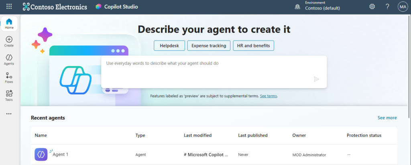Click See more next to Recent agents

coord(387,118)
